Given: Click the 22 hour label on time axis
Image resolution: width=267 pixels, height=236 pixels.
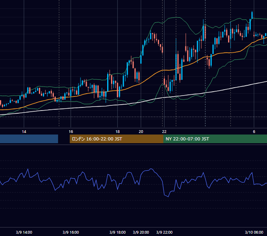Looking at the screenshot, I should 164,132.
